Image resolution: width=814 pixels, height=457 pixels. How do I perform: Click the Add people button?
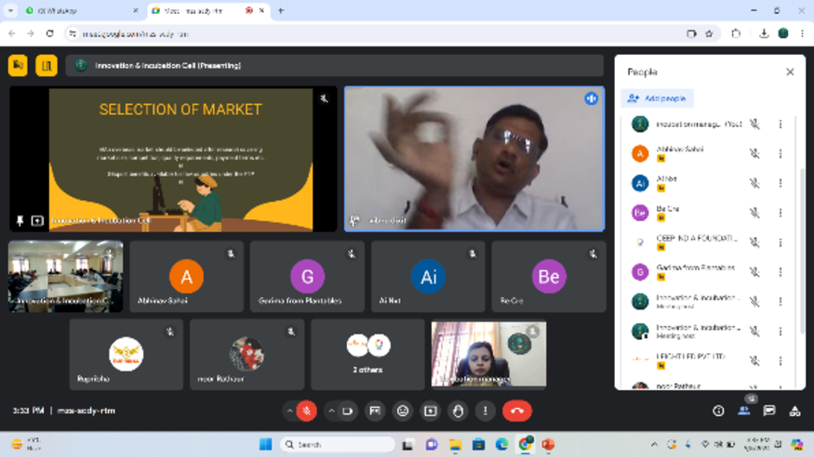659,98
